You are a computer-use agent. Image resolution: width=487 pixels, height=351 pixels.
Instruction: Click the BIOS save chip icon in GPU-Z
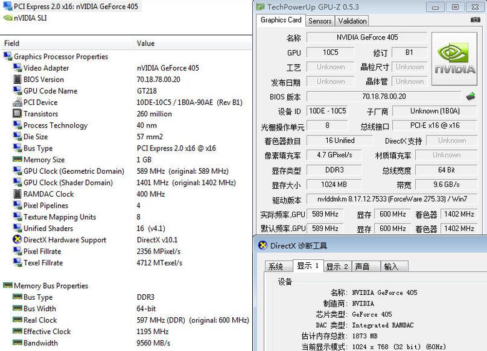471,96
